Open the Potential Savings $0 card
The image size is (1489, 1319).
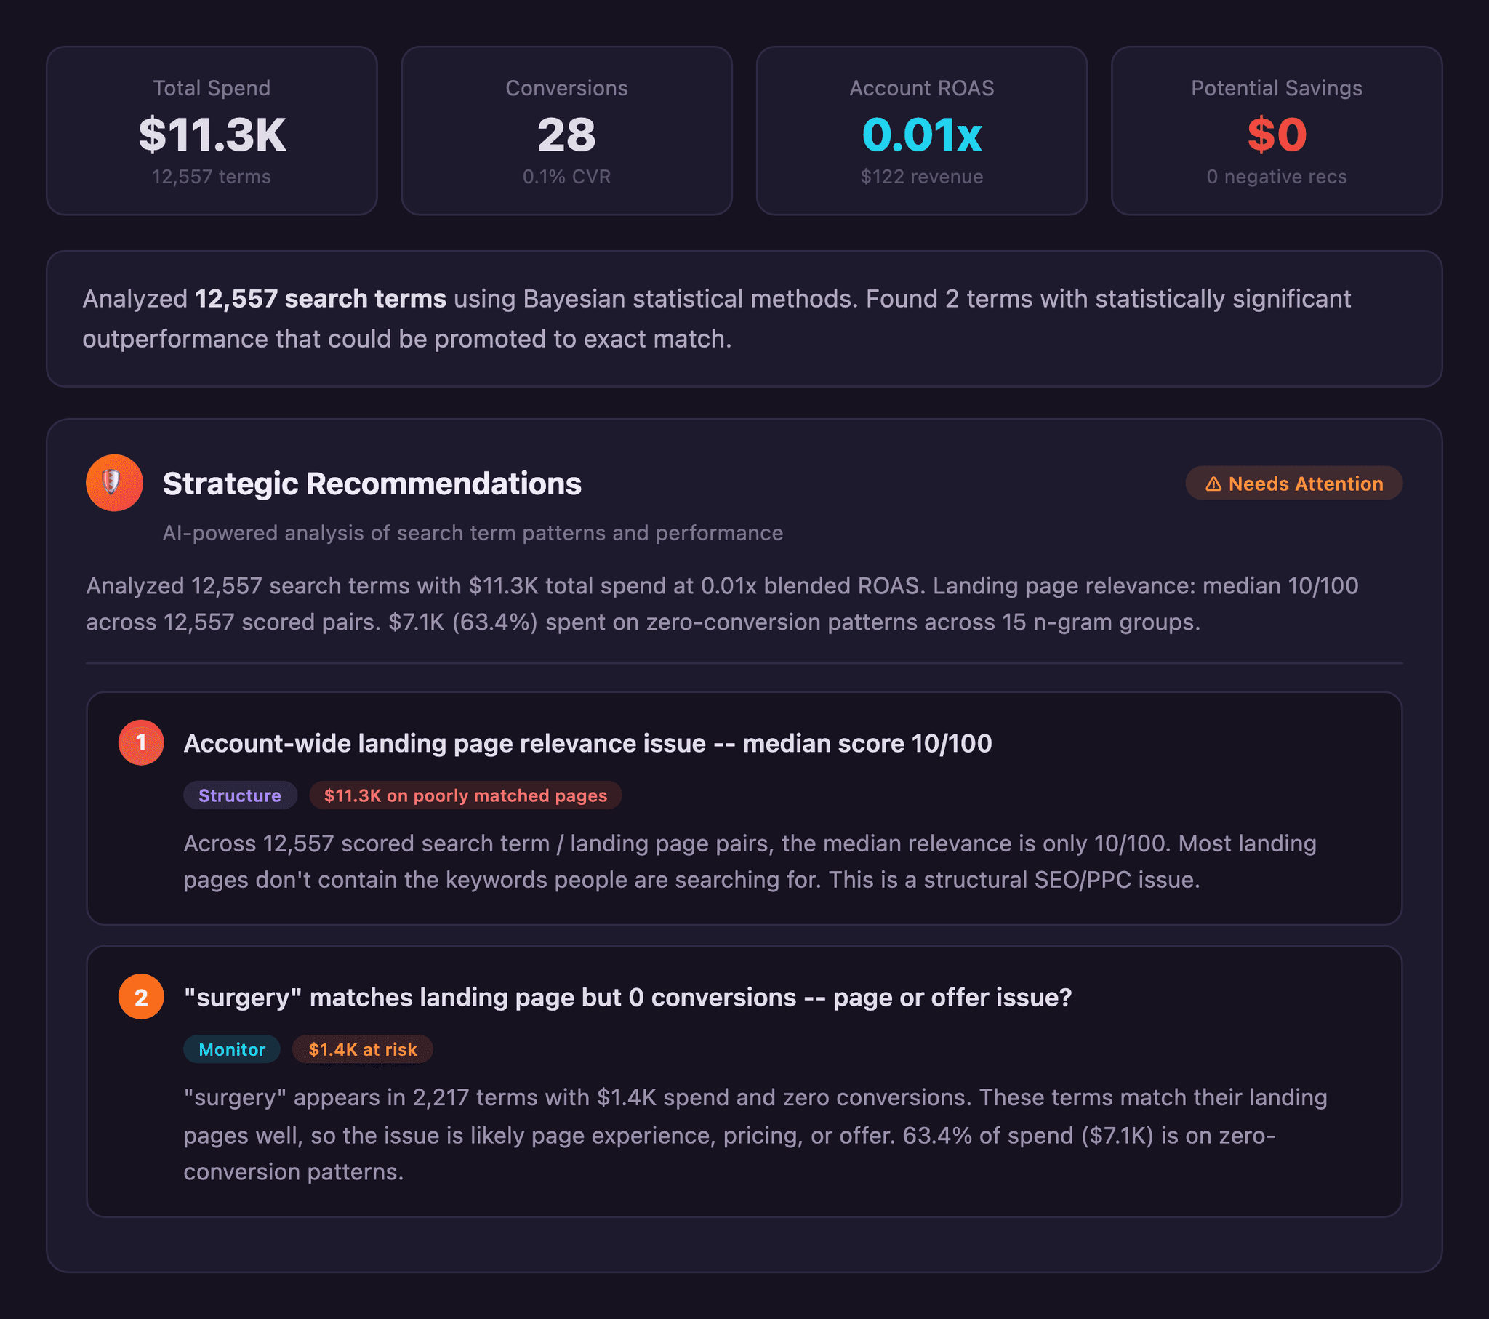click(1275, 131)
